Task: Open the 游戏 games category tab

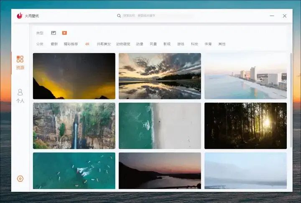Action: point(181,44)
